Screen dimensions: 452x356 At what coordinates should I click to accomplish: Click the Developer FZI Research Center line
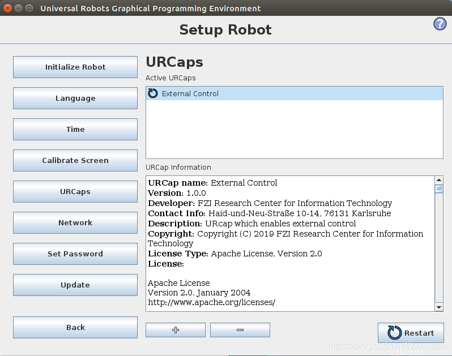click(x=270, y=203)
